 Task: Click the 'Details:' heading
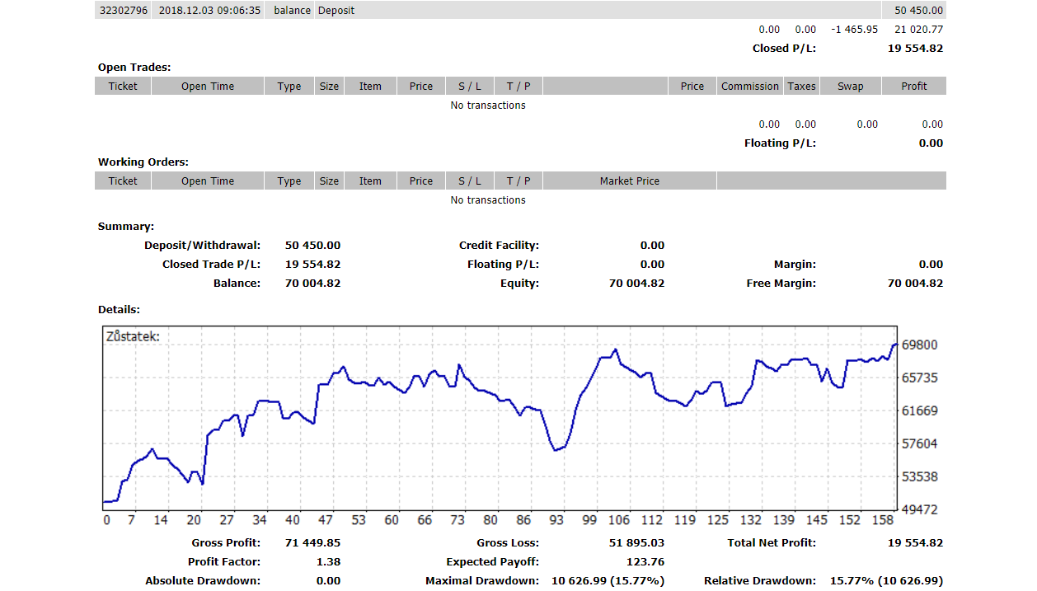click(x=119, y=309)
